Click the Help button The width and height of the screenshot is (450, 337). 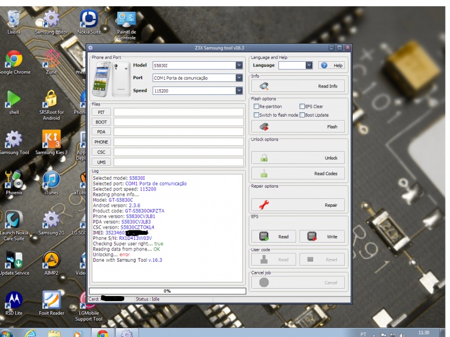click(x=331, y=65)
